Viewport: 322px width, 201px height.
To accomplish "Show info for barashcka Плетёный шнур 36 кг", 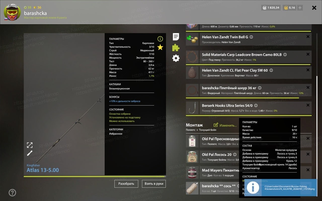I will pos(260,88).
